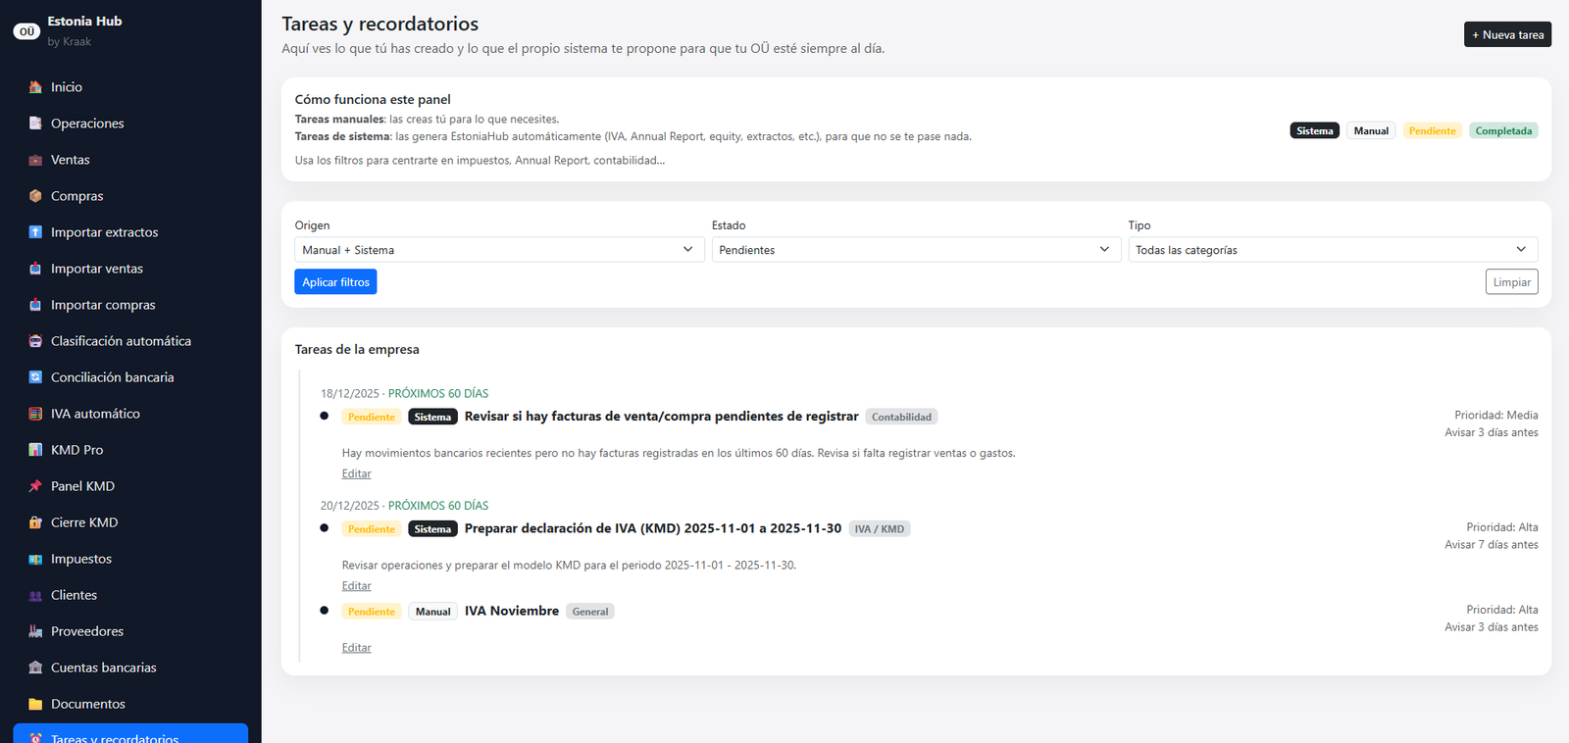Select Tareas y recordatorios in sidebar

coord(115,736)
